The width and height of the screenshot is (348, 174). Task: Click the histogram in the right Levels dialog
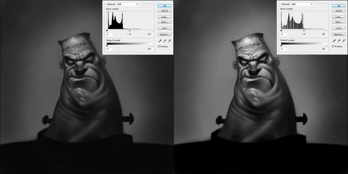click(304, 20)
